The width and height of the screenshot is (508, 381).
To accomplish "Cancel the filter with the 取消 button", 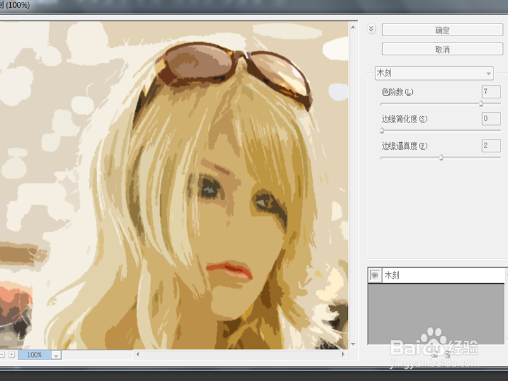I will (442, 50).
